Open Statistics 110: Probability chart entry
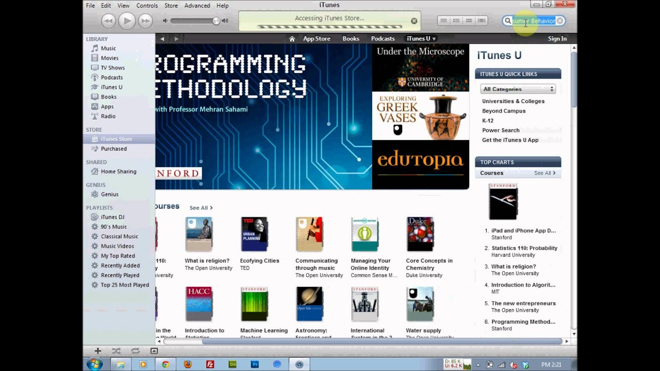This screenshot has width=660, height=371. coord(524,248)
